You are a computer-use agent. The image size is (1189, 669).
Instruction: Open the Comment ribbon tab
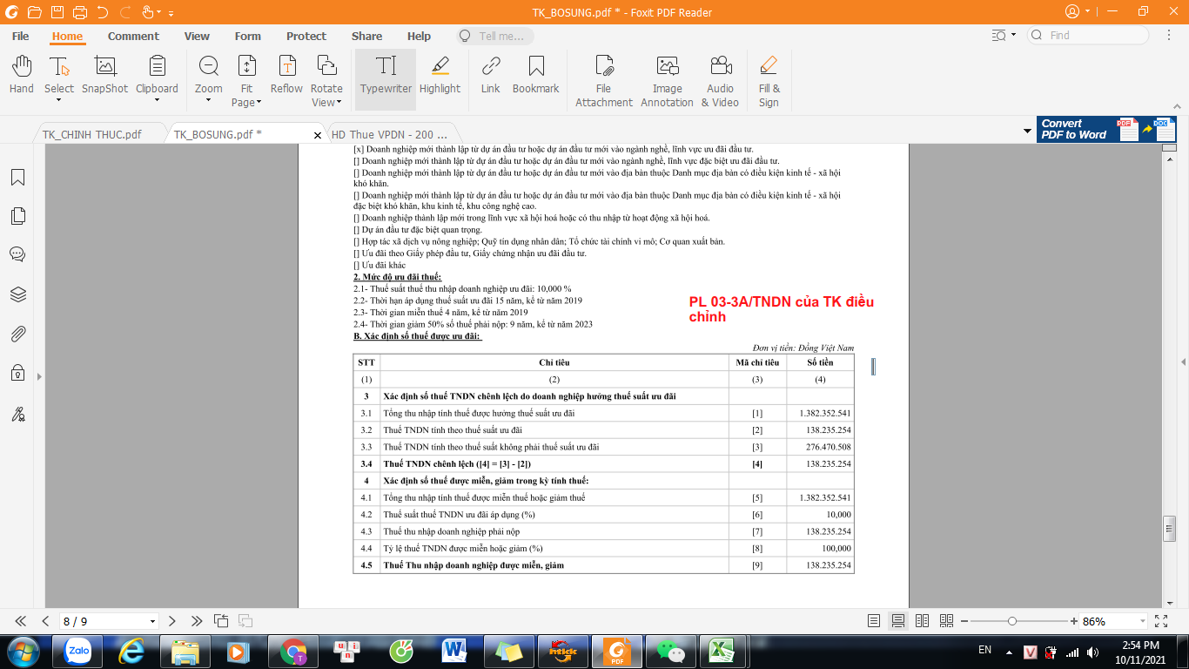click(x=133, y=36)
